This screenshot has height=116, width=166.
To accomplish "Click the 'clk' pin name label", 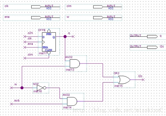I will click(7, 6).
